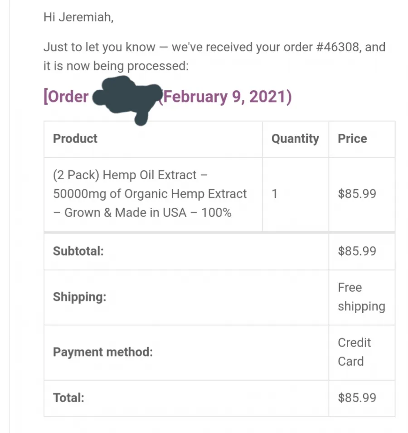Click the February 9, 2021 date text
The height and width of the screenshot is (433, 408).
tap(227, 97)
